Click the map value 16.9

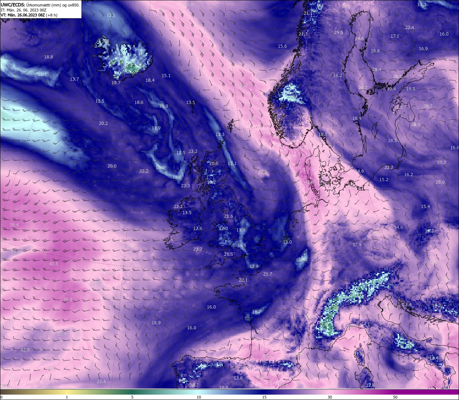click(x=423, y=48)
